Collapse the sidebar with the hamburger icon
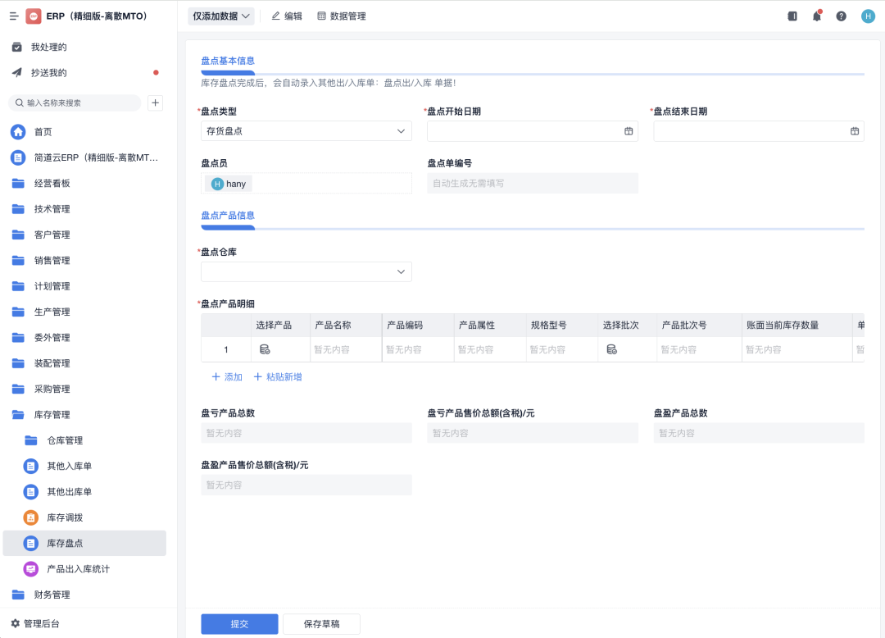 (14, 16)
